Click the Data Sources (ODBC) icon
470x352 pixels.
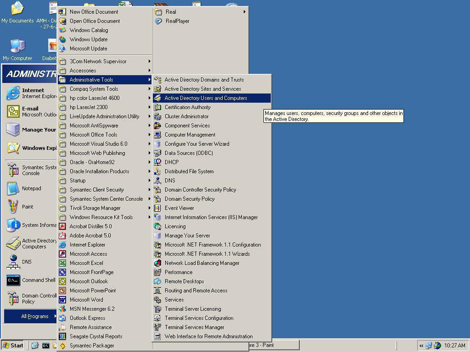click(157, 153)
